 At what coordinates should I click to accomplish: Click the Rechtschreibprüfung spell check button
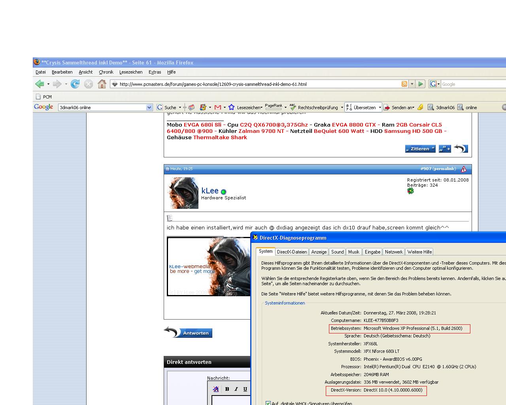(314, 107)
